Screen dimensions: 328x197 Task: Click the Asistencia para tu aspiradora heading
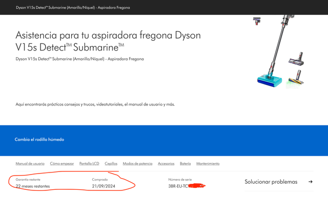pos(108,41)
